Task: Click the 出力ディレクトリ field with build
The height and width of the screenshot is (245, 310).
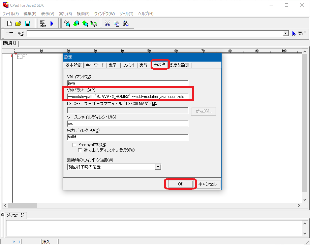Action: (128, 137)
